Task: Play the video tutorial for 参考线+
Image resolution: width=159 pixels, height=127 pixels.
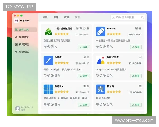Action: point(52,104)
